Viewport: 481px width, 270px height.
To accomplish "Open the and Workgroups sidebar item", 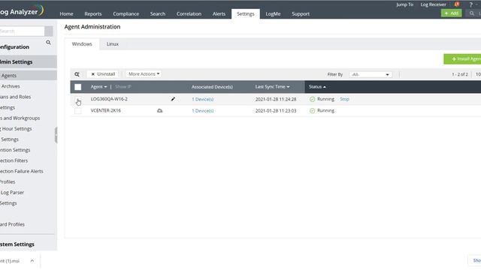I will point(20,118).
